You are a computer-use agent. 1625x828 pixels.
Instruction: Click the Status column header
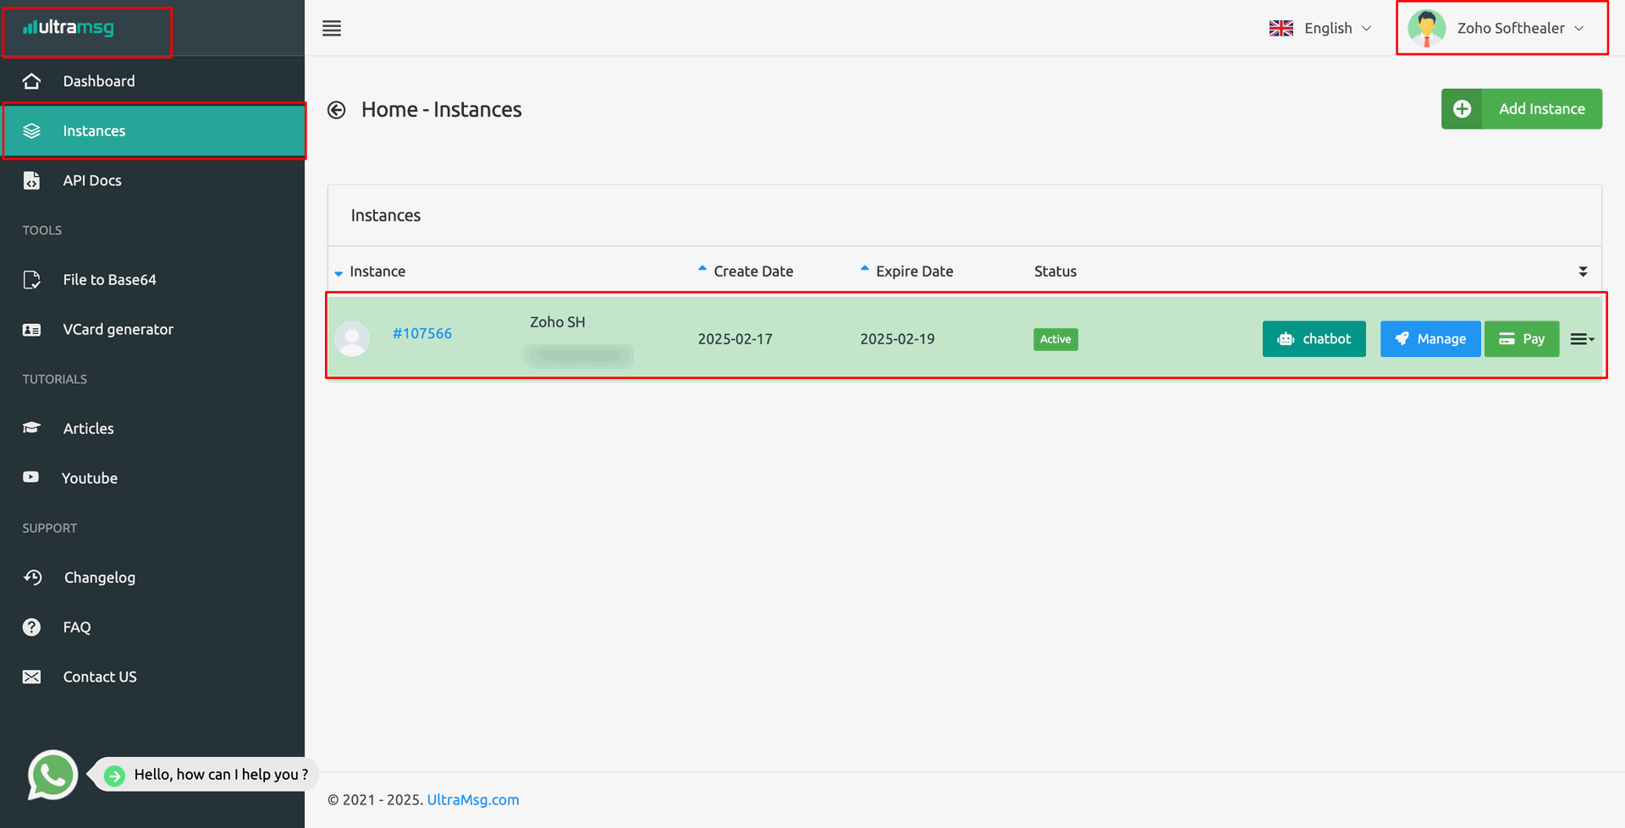(x=1055, y=271)
